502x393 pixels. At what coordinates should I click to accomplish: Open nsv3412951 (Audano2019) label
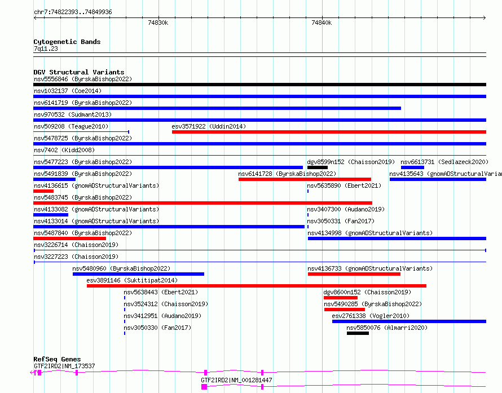(x=162, y=316)
